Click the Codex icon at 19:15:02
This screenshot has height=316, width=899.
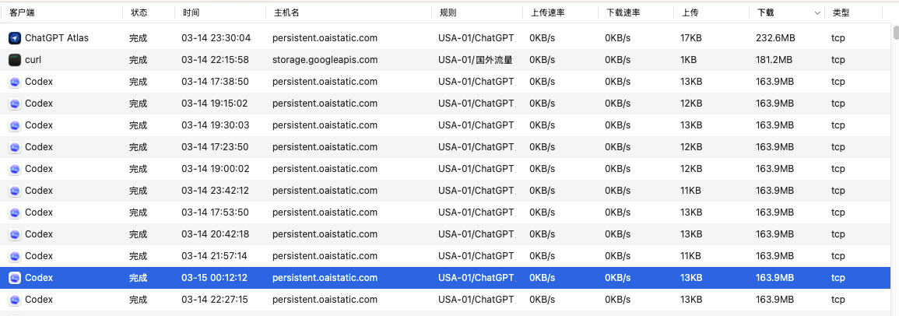15,103
